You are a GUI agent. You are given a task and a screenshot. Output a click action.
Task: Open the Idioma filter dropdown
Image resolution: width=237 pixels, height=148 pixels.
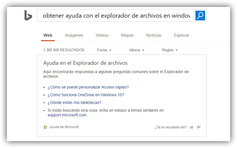(x=137, y=50)
